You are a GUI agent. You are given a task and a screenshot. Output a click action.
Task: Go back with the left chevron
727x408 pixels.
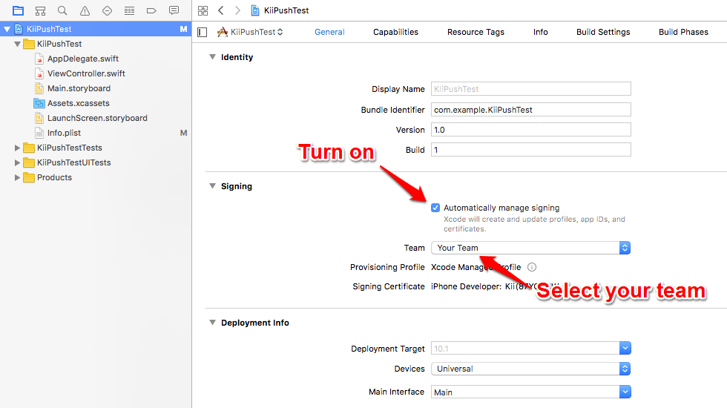[221, 10]
